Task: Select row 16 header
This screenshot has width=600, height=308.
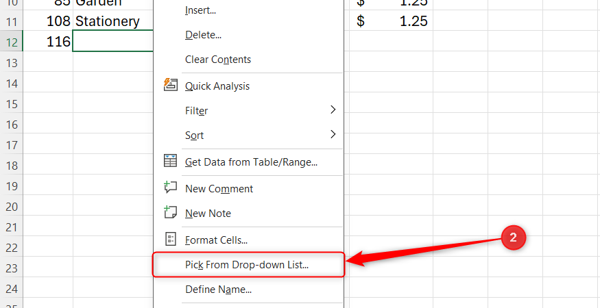Action: click(12, 124)
